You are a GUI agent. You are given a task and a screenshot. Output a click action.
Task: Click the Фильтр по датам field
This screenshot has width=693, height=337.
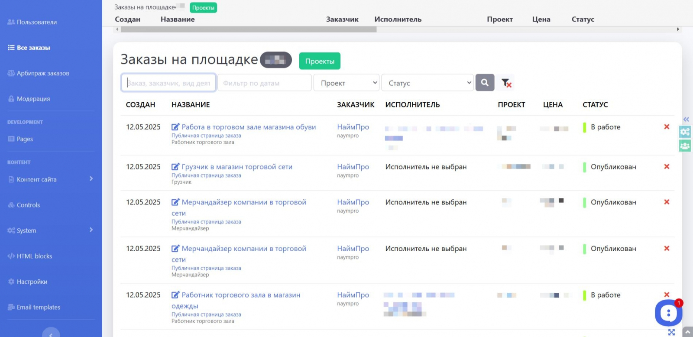264,83
